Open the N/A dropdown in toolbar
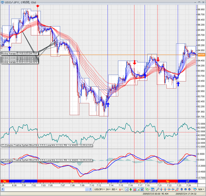206x196 pixels. pyautogui.click(x=200, y=189)
